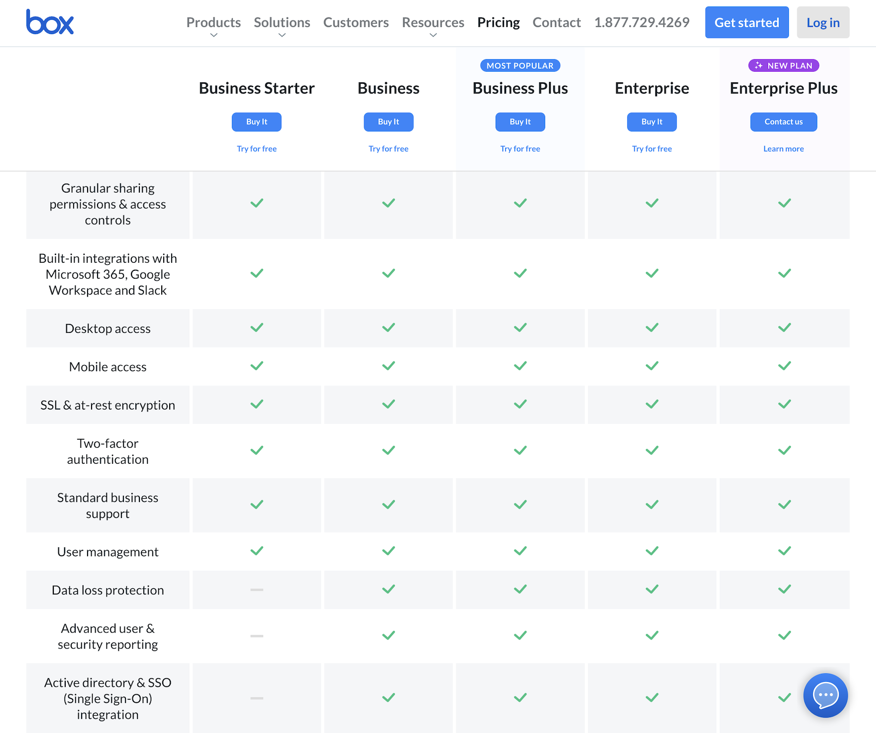Open the live chat bubble

[x=825, y=695]
